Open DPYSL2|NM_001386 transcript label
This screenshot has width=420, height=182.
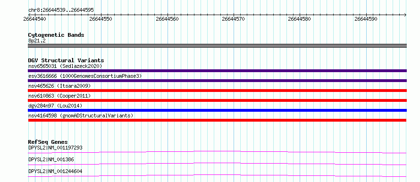[51, 159]
